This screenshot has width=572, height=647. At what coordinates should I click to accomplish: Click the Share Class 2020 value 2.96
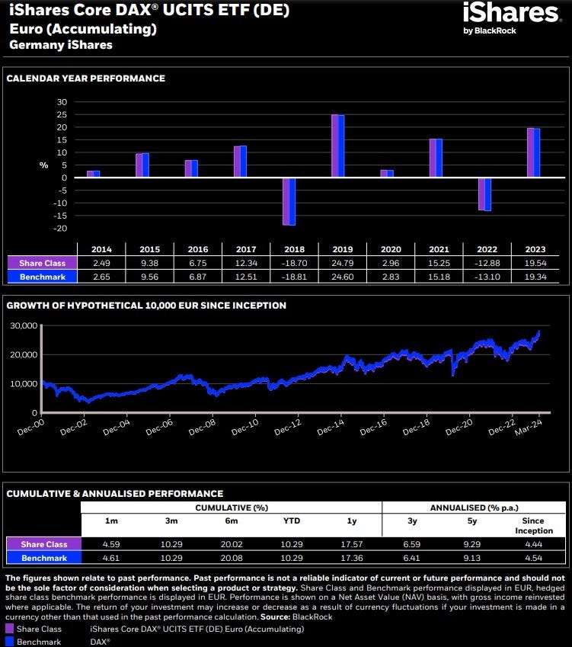[x=391, y=263]
